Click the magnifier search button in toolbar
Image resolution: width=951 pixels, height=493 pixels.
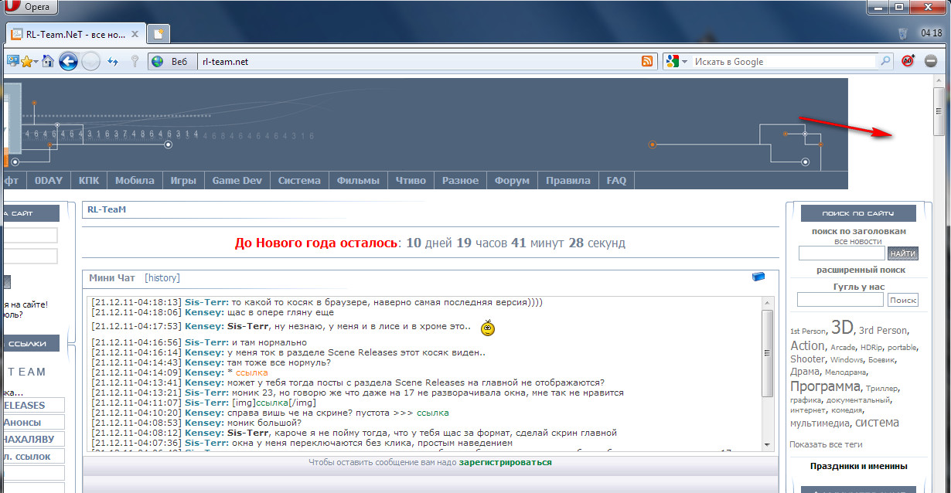[x=885, y=61]
